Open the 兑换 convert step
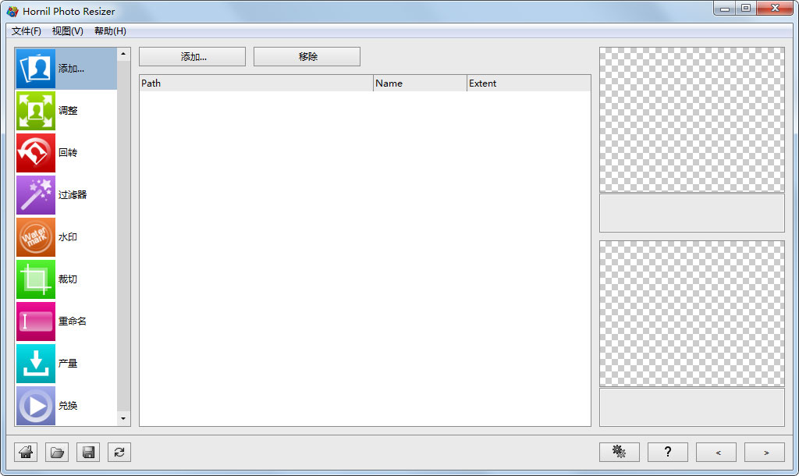 click(x=66, y=406)
